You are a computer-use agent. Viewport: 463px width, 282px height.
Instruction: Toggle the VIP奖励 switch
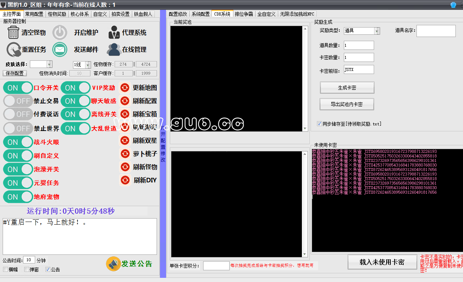pyautogui.click(x=76, y=88)
